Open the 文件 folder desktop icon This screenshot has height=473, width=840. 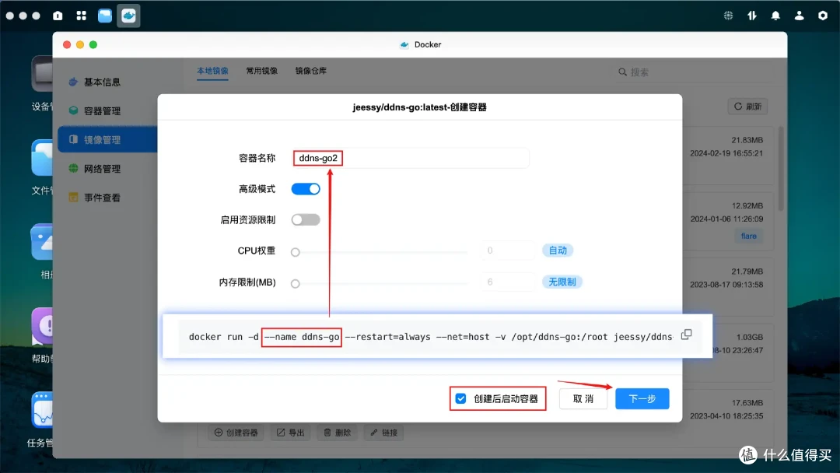click(42, 157)
